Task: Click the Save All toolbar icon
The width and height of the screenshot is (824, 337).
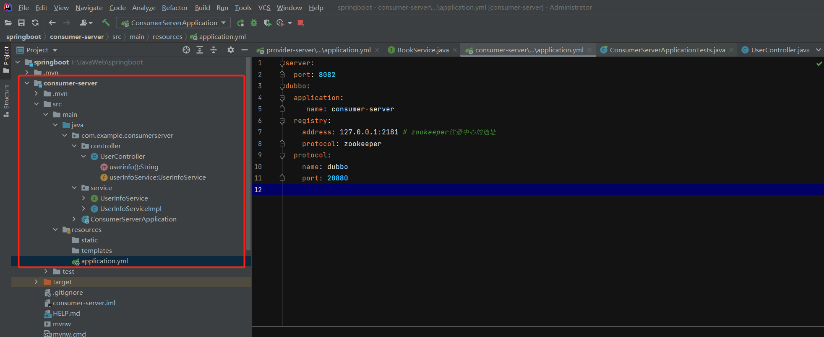Action: [x=21, y=23]
